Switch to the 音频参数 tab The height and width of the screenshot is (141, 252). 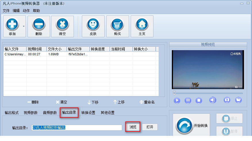[x=50, y=113]
